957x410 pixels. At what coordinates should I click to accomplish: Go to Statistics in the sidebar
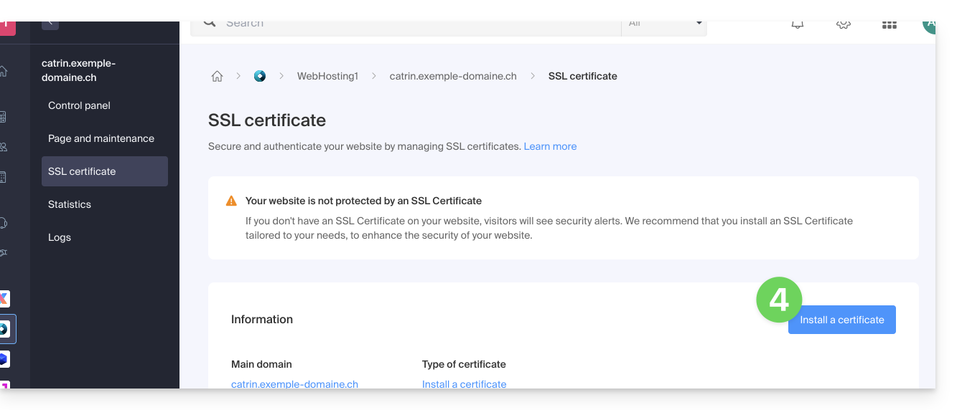point(70,204)
